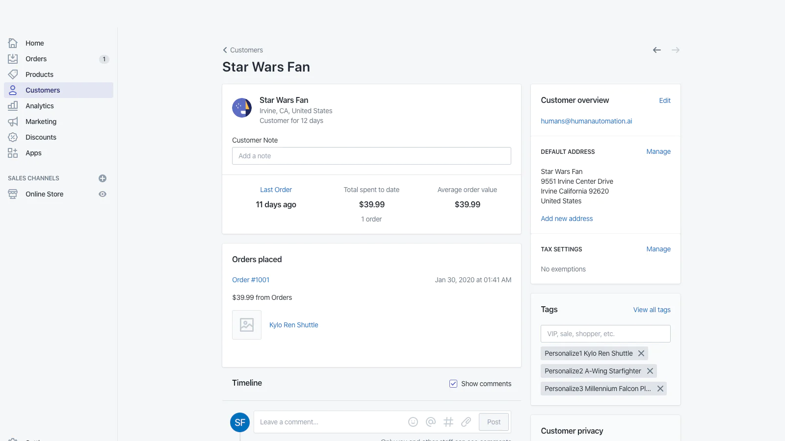Screen dimensions: 785x441
Task: Click the '1 order' text
Action: [371, 219]
